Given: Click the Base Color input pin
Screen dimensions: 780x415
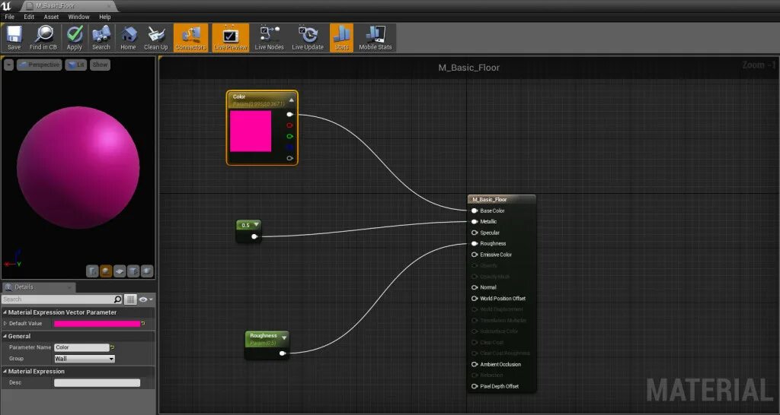Looking at the screenshot, I should coord(475,211).
